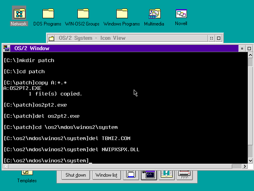The width and height of the screenshot is (254, 191).
Task: Click the 'cd \os2\mdos\winos2\system' line
Action: 61,127
